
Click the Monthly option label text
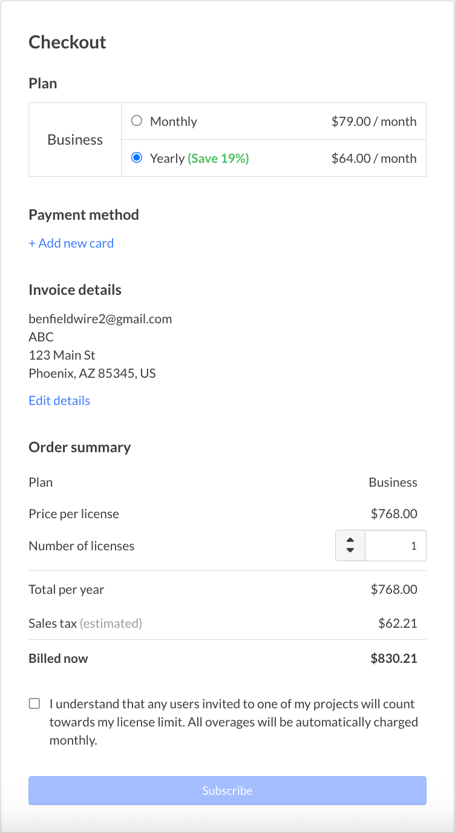(x=173, y=122)
